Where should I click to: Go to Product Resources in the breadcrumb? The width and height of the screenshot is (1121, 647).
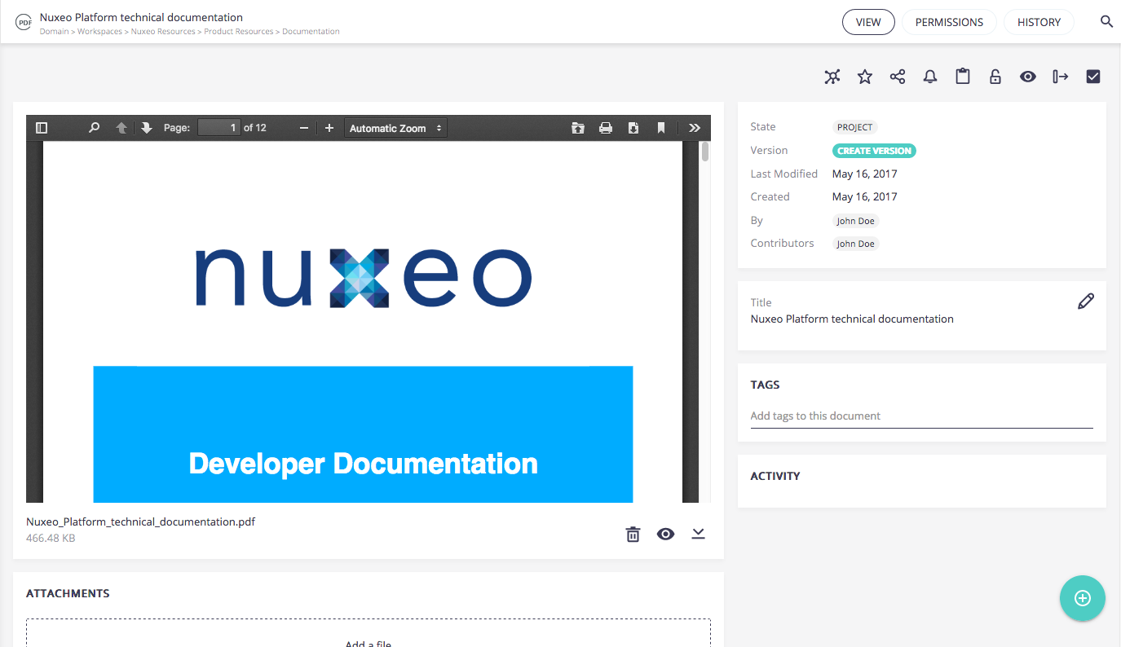(239, 32)
